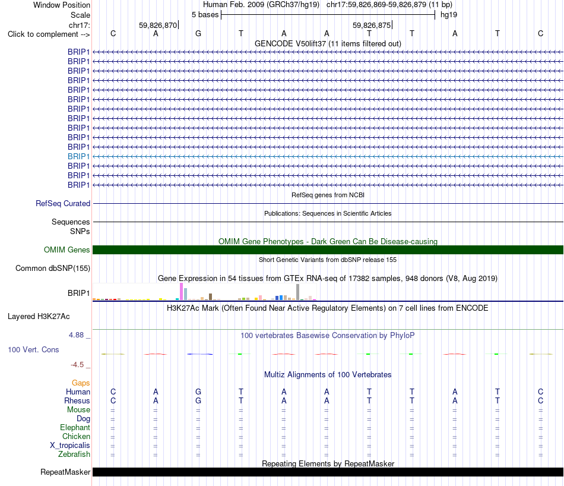Click the Sequences track label
The height and width of the screenshot is (486, 564).
pos(71,222)
